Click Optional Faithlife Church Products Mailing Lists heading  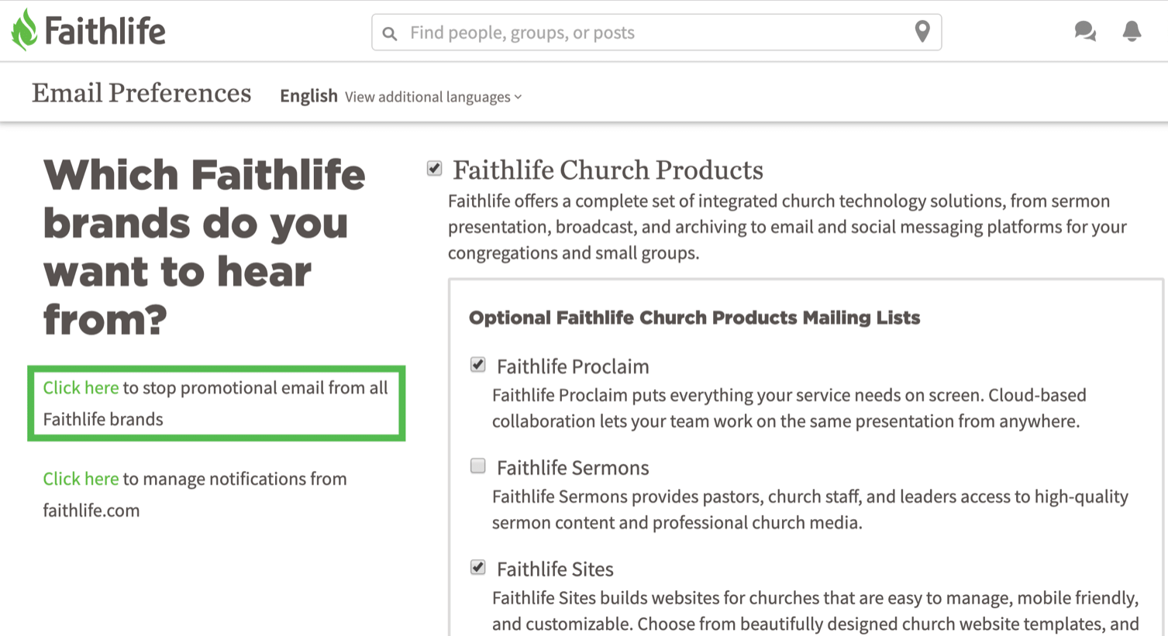(694, 318)
